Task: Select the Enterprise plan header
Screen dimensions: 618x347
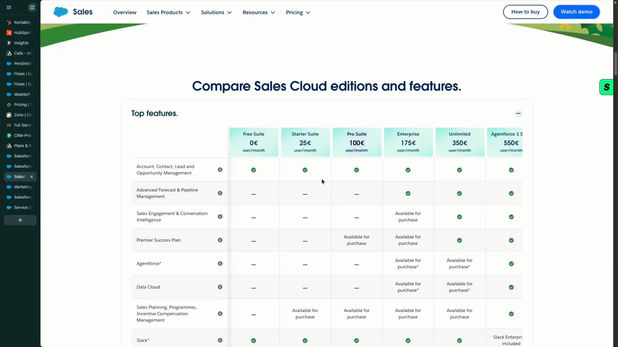Action: 408,142
